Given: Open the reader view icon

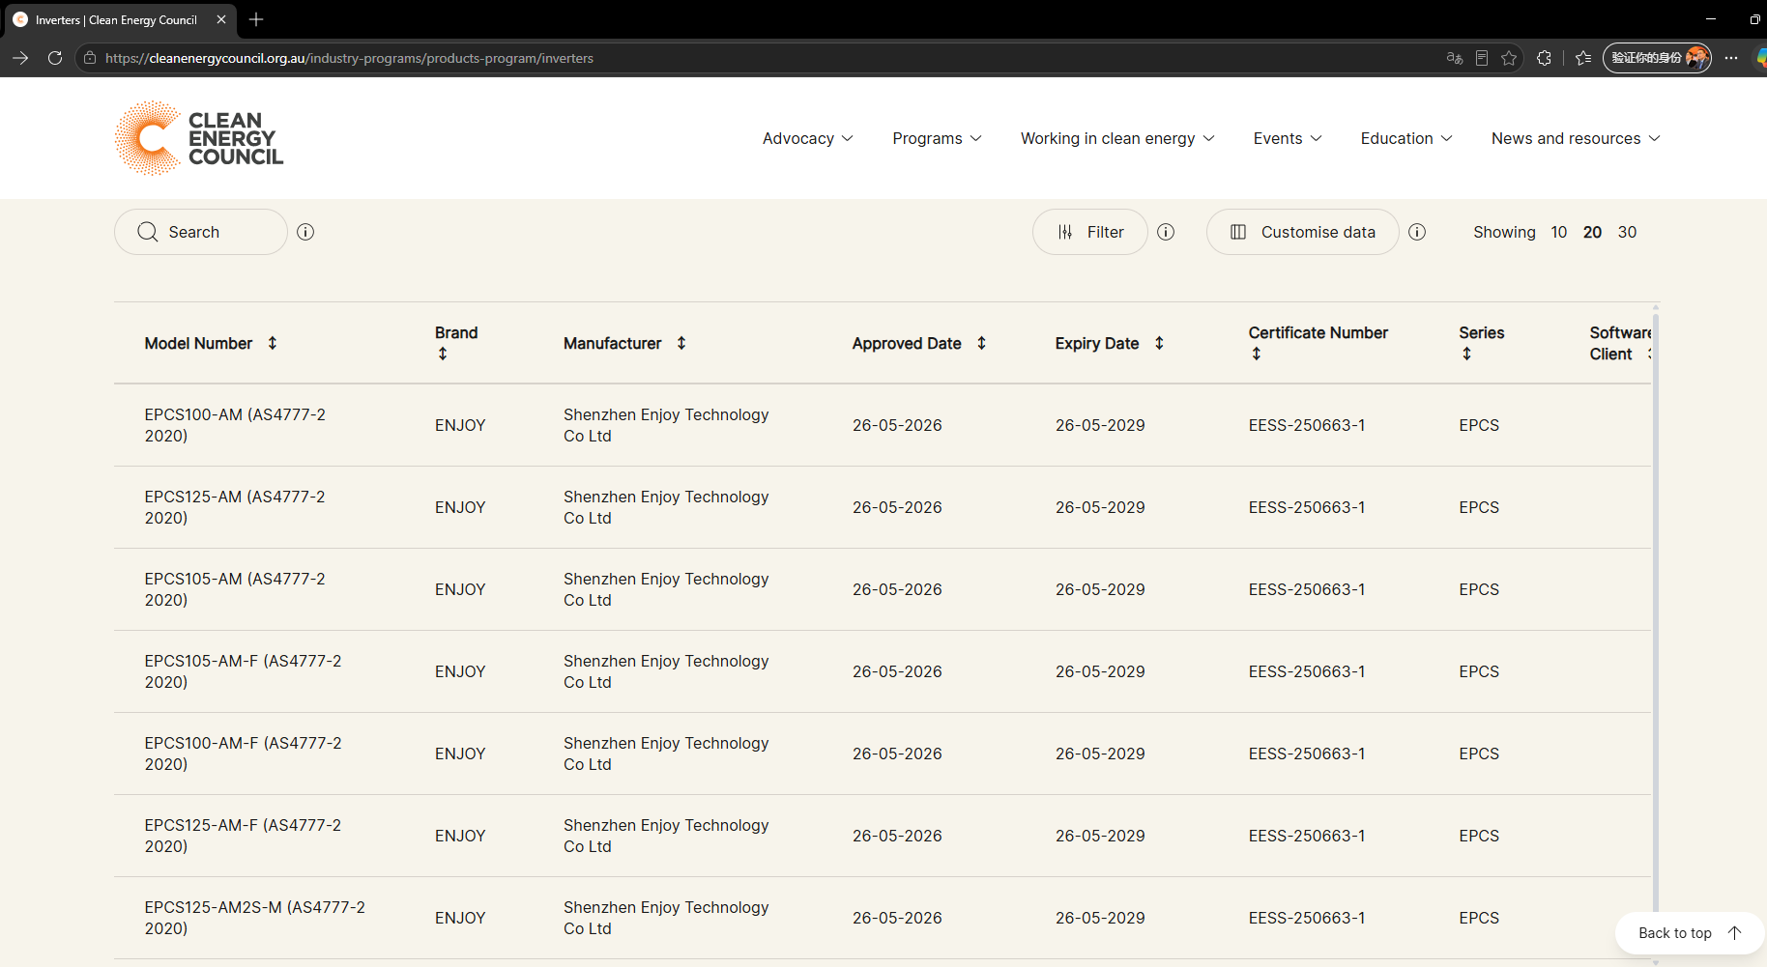Looking at the screenshot, I should [x=1482, y=58].
